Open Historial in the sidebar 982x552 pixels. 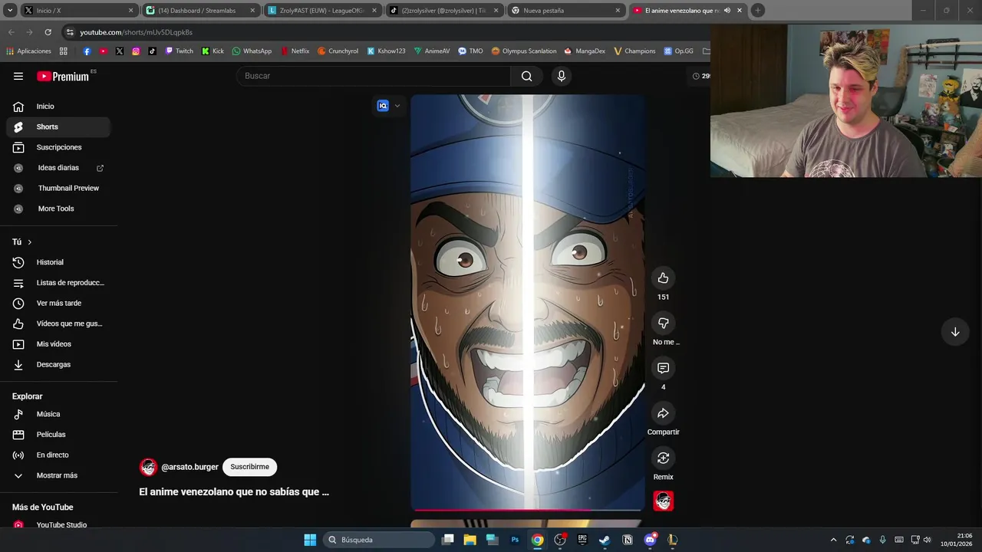tap(58, 262)
